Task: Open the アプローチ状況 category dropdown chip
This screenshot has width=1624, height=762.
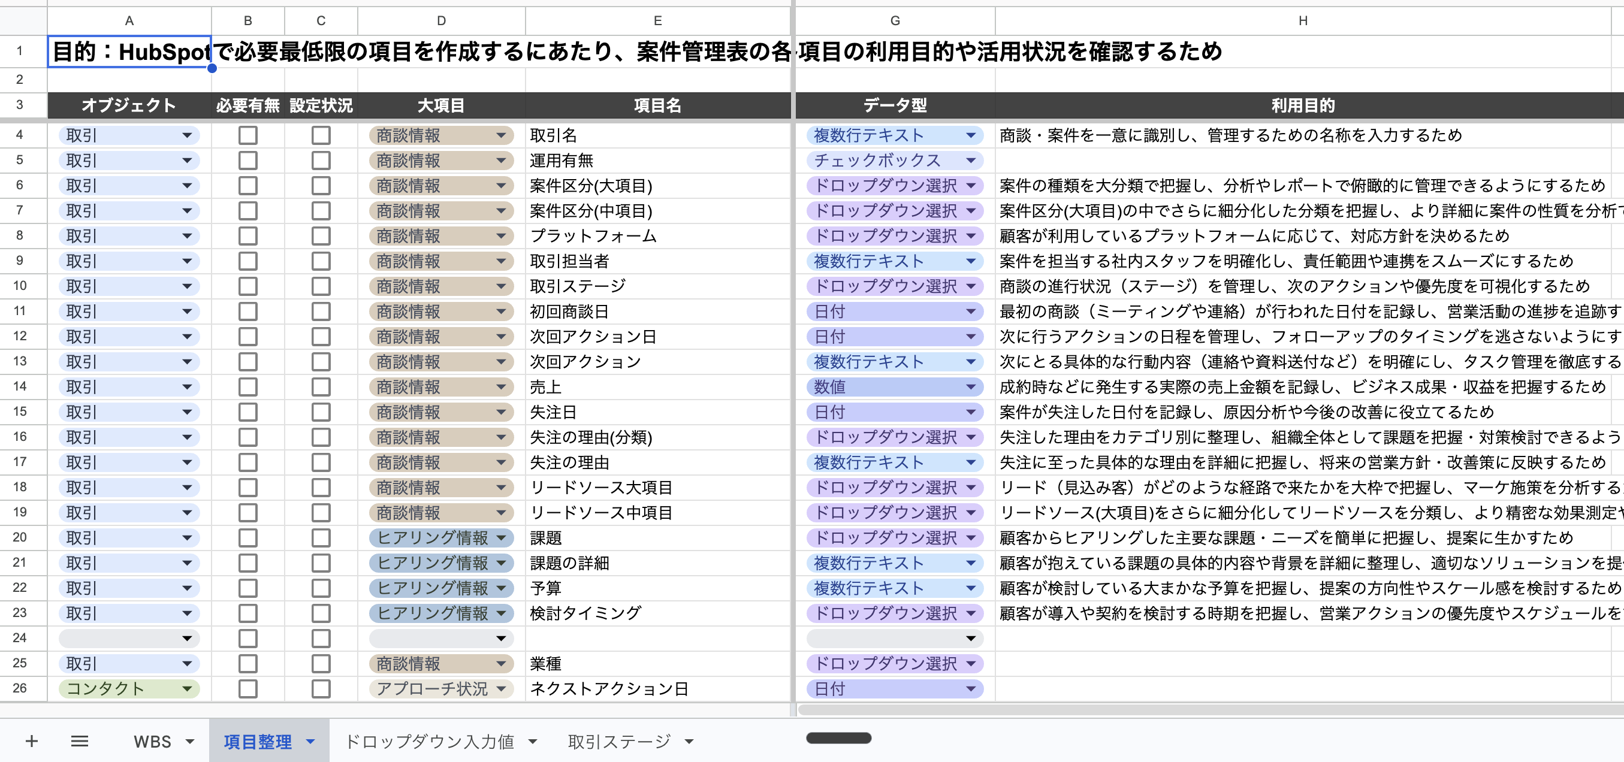Action: (441, 689)
